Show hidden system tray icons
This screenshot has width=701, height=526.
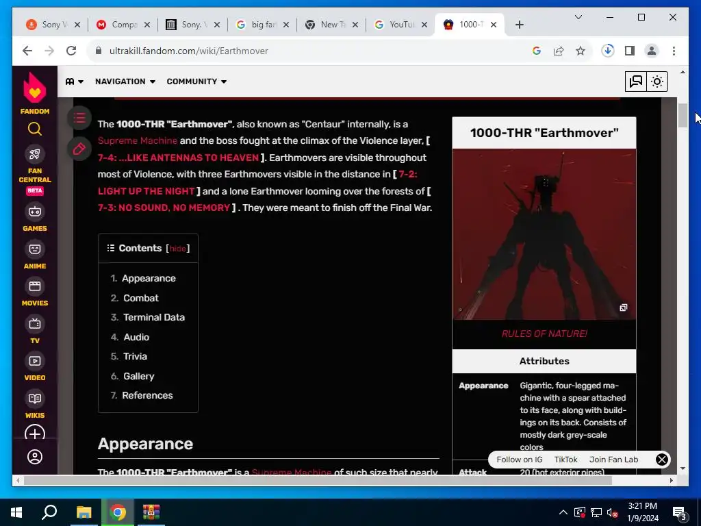tap(563, 512)
